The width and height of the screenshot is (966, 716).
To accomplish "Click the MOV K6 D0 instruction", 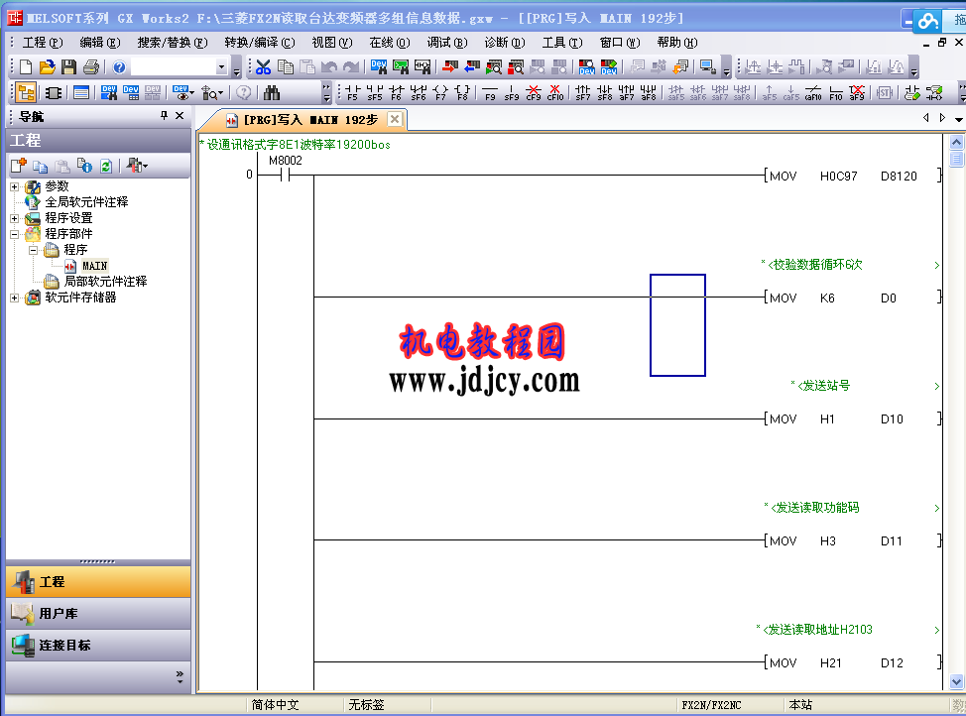I will (853, 298).
